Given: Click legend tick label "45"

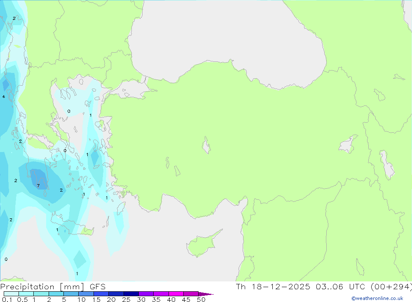Looking at the screenshot, I should click(186, 300).
